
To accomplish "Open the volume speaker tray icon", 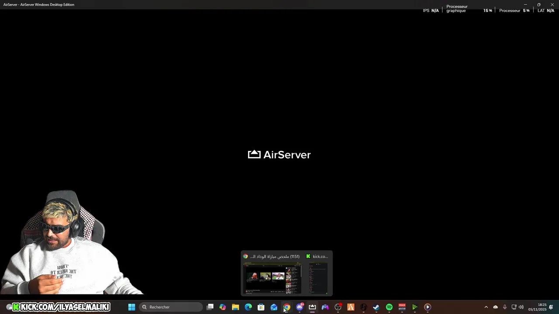I will click(521, 307).
